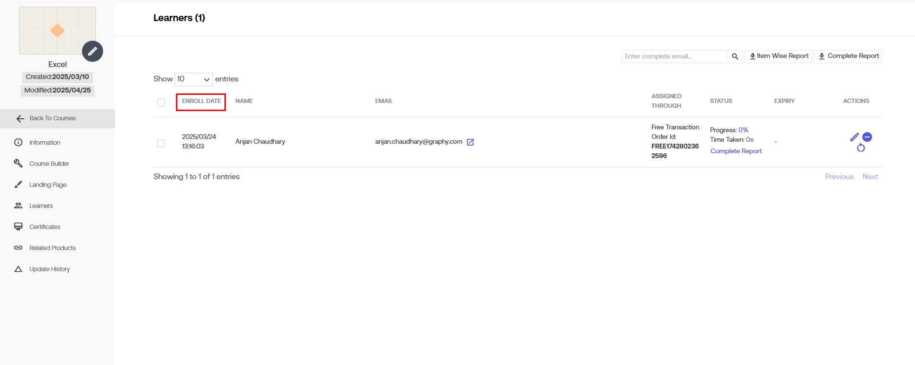Download the Item Wise Report
The height and width of the screenshot is (365, 915).
point(778,56)
